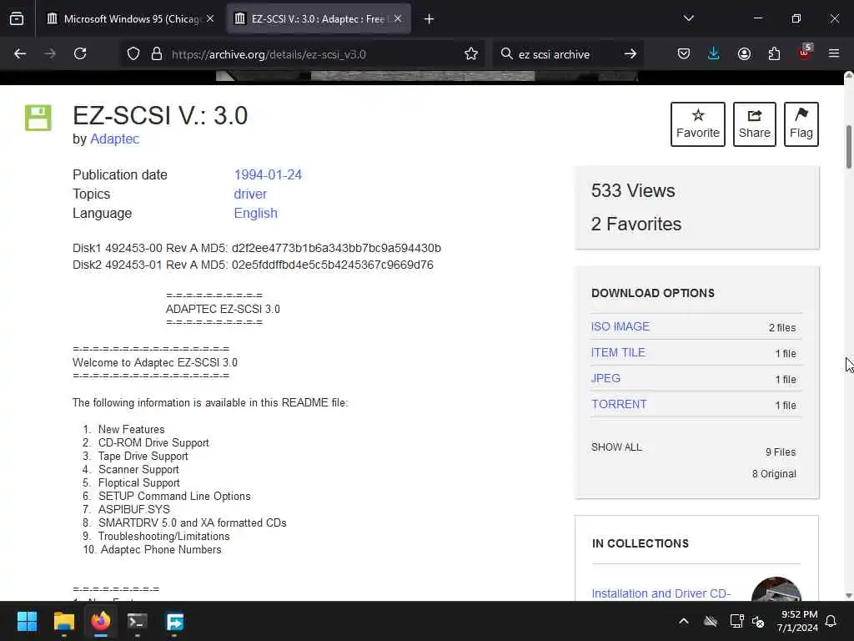The image size is (854, 641).
Task: Download ISO IMAGE files
Action: [620, 326]
